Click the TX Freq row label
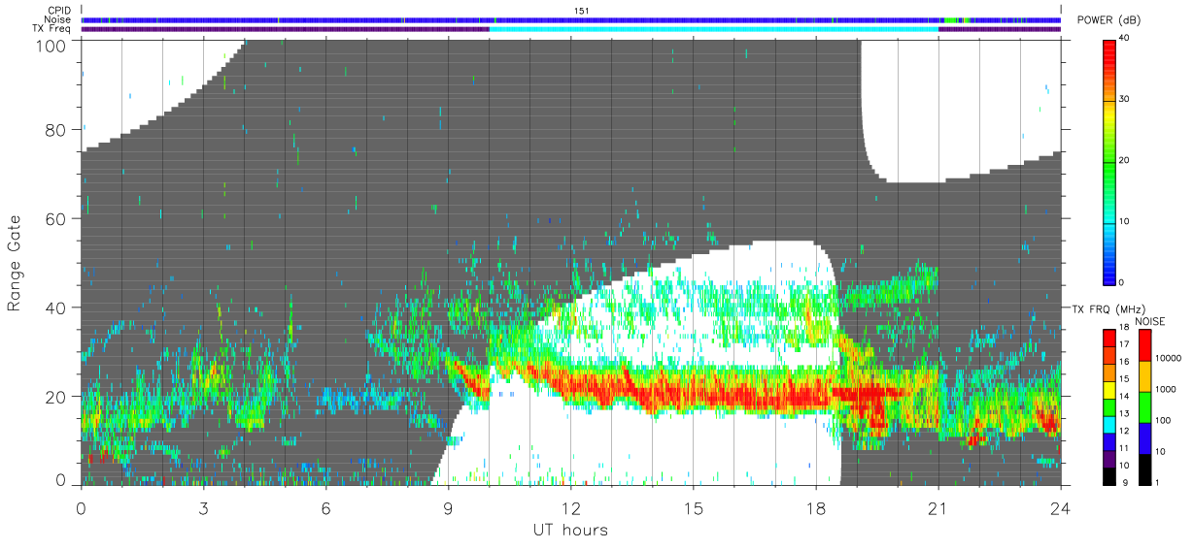The image size is (1193, 550). [52, 28]
